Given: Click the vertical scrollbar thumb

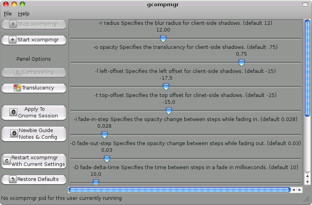Looking at the screenshot, I should [307, 68].
